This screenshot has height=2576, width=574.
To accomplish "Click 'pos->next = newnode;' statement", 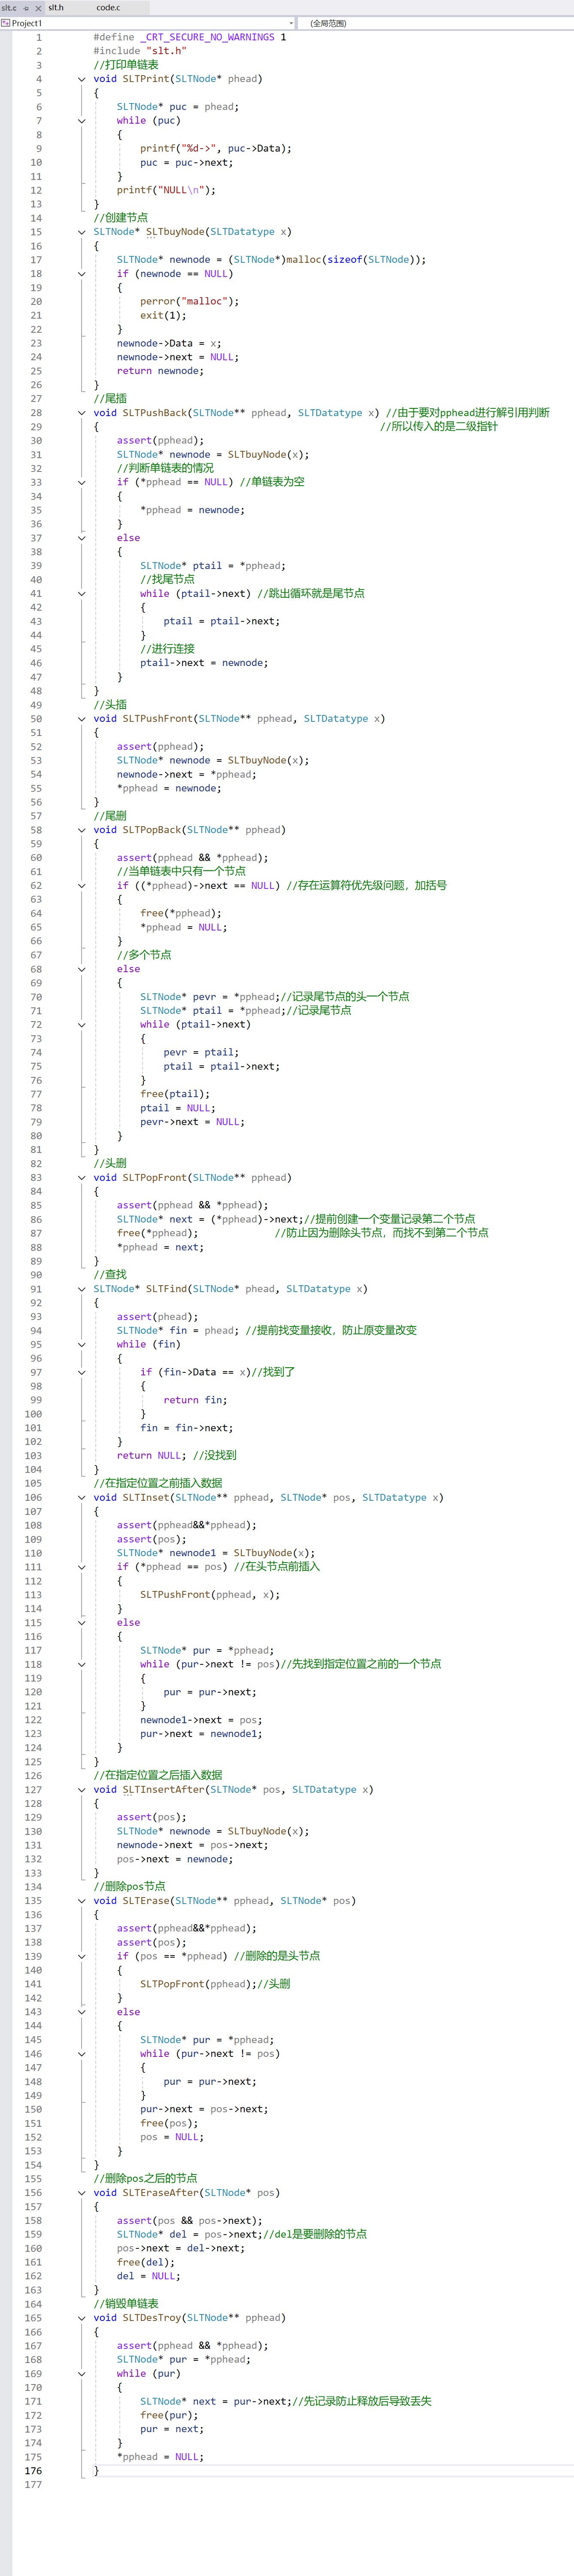I will (175, 1859).
